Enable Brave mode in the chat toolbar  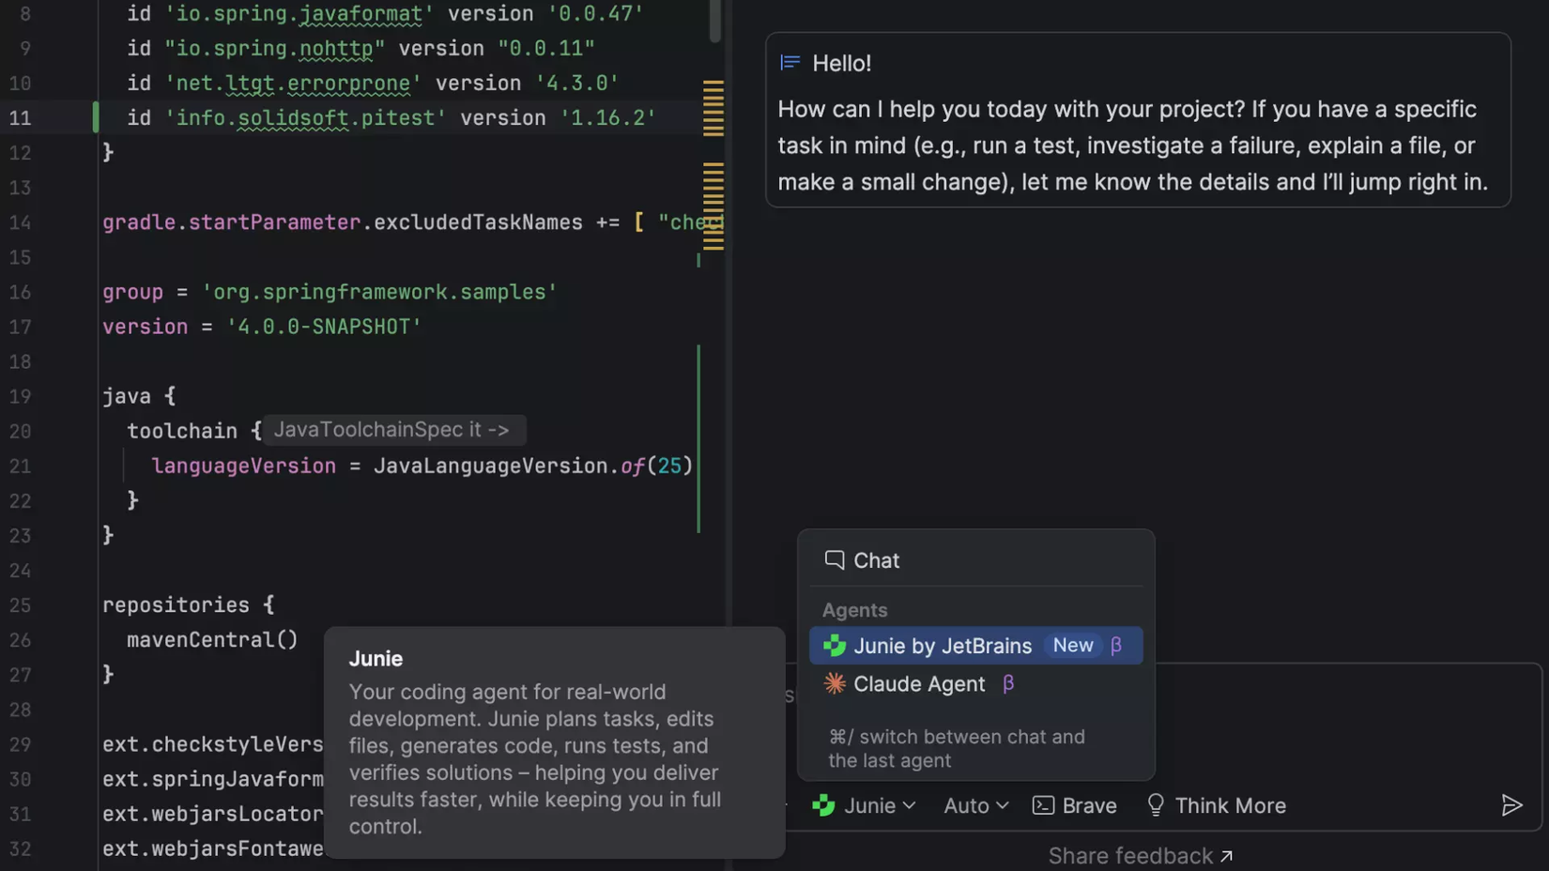click(1075, 805)
